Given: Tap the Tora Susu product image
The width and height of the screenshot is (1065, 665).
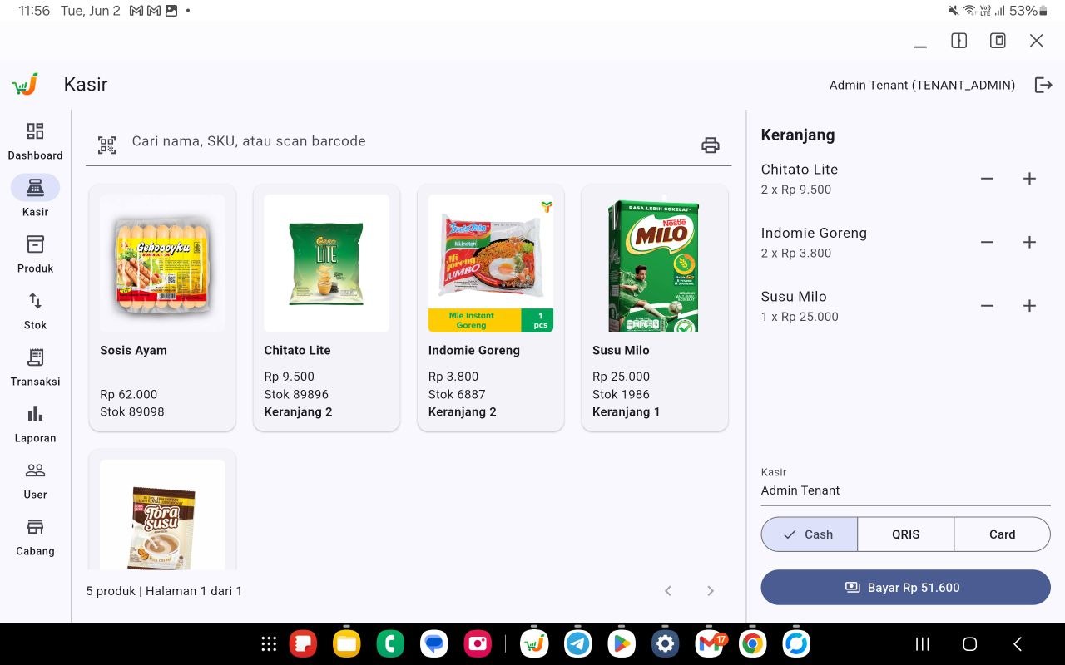Looking at the screenshot, I should (162, 515).
